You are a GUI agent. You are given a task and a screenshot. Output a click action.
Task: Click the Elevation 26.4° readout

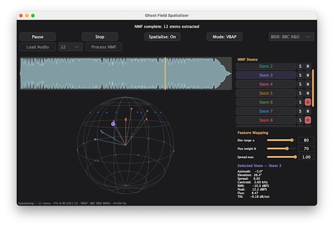click(x=250, y=175)
